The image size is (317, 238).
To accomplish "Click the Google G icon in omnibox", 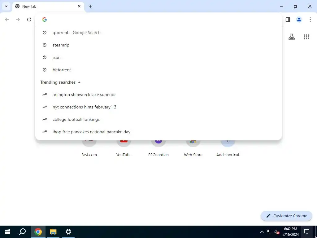I will point(45,20).
